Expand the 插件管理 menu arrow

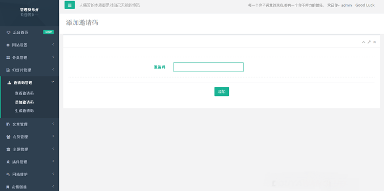[53, 161]
